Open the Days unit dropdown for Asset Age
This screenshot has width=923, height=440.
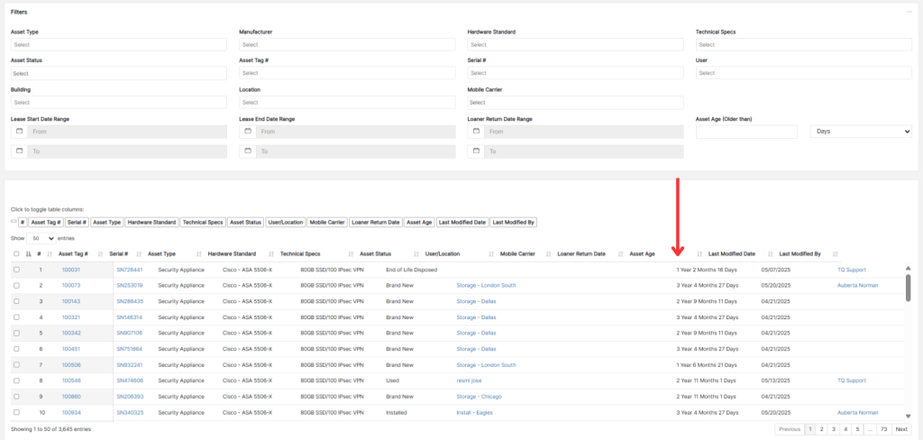tap(861, 132)
